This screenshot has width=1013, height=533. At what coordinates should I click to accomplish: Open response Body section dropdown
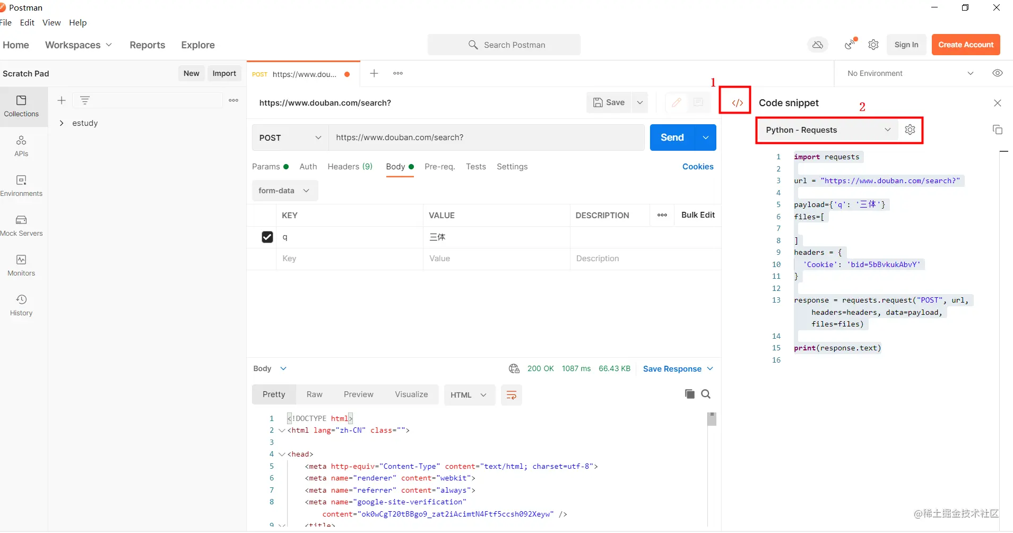(x=270, y=368)
